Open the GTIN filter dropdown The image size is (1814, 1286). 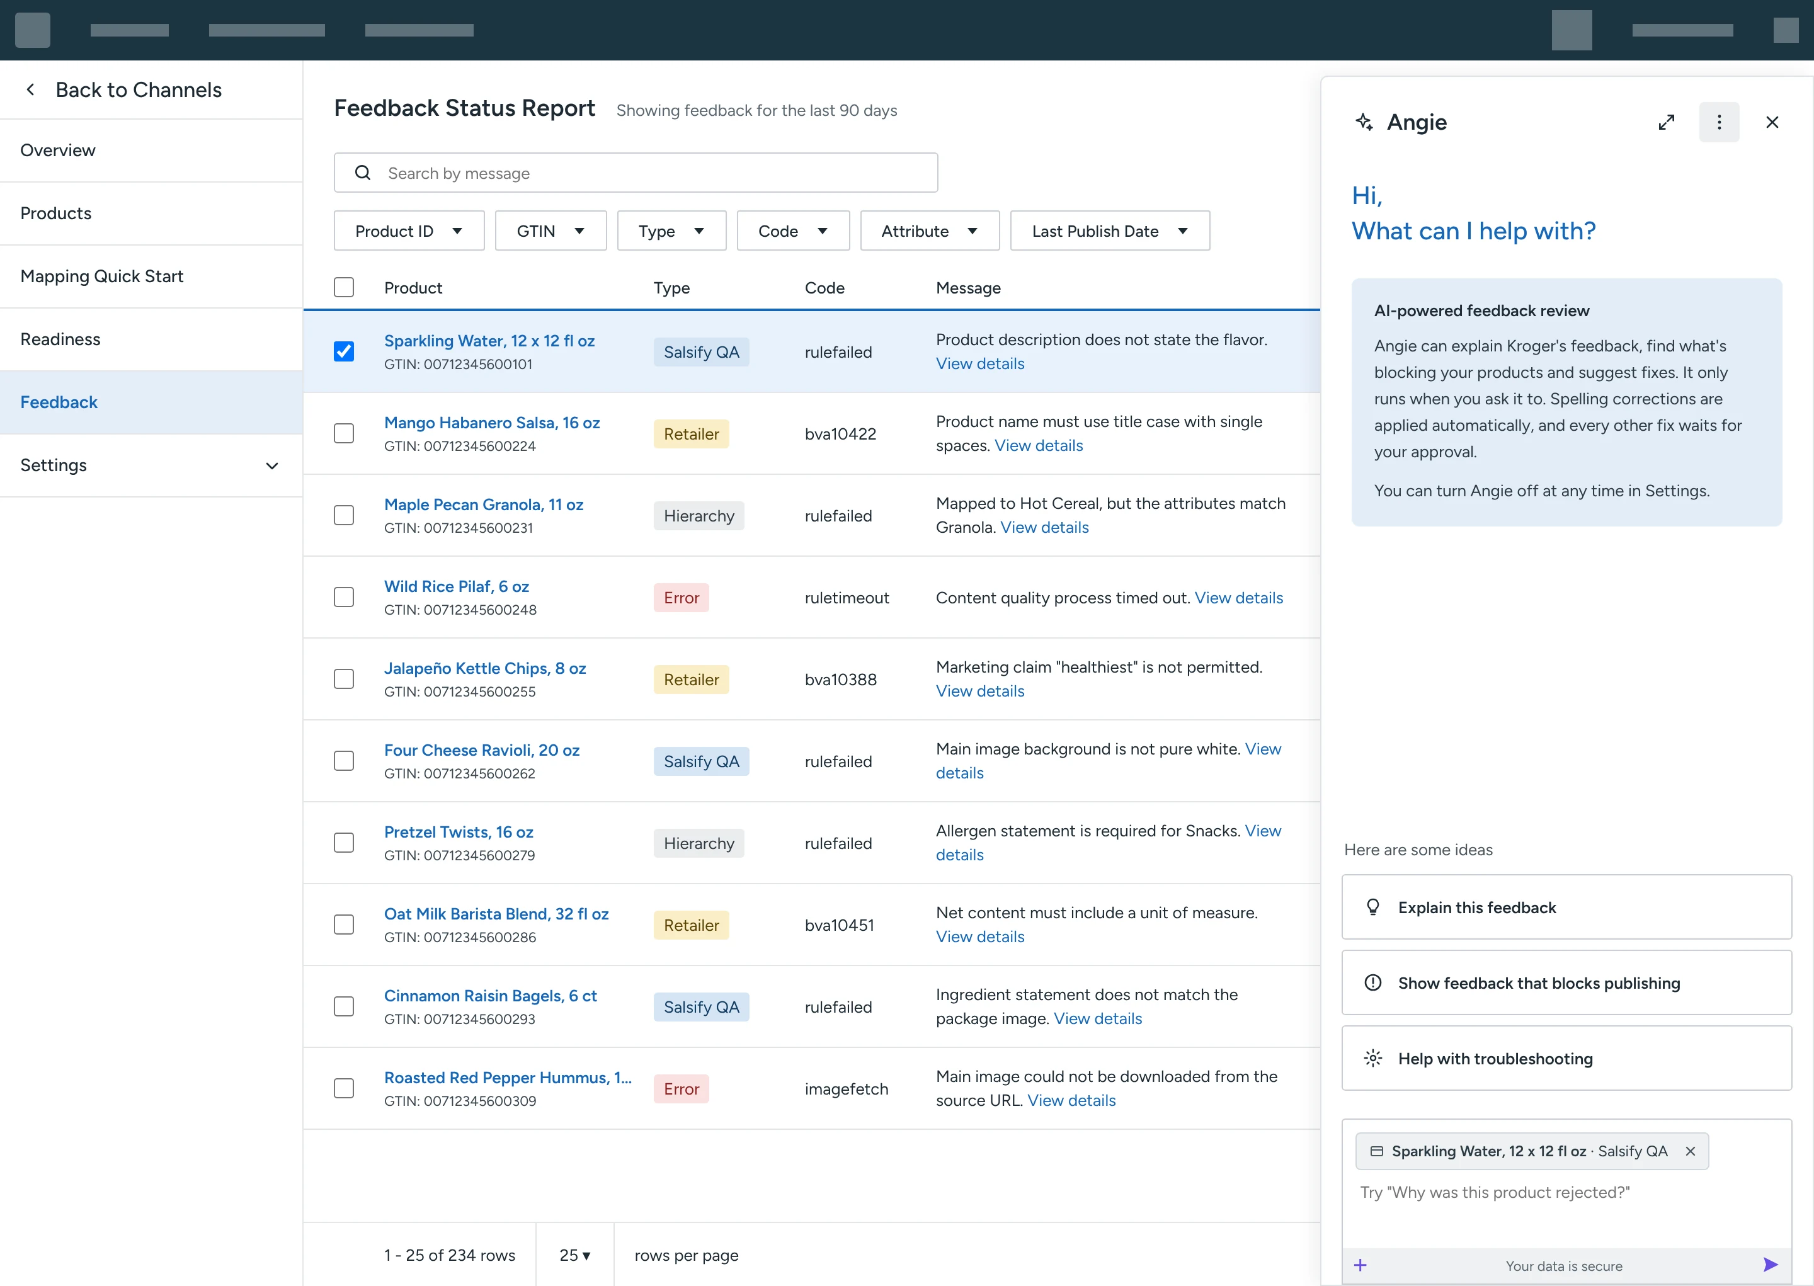550,230
